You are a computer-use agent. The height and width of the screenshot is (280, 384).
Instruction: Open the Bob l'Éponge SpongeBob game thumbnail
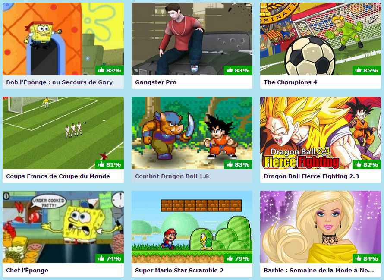pyautogui.click(x=63, y=39)
